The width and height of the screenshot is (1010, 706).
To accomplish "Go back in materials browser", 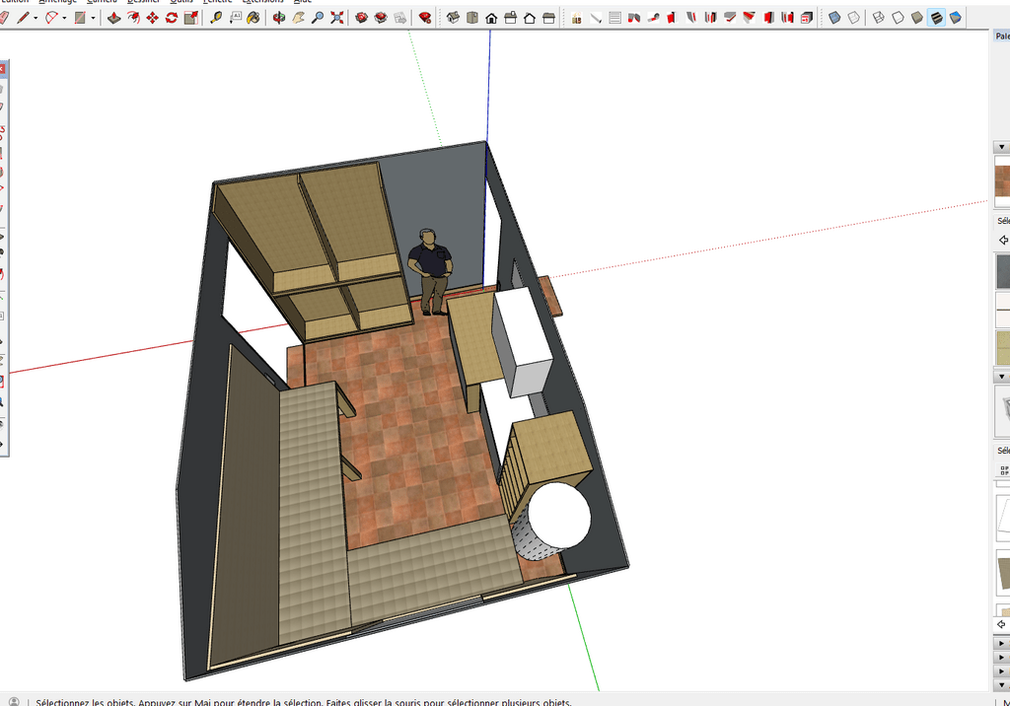I will [x=1003, y=240].
